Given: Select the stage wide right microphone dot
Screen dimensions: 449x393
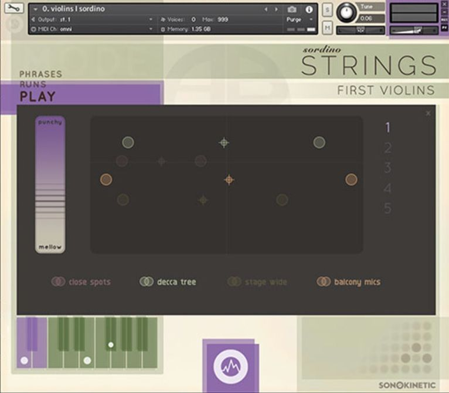Looking at the screenshot, I should pyautogui.click(x=282, y=200).
